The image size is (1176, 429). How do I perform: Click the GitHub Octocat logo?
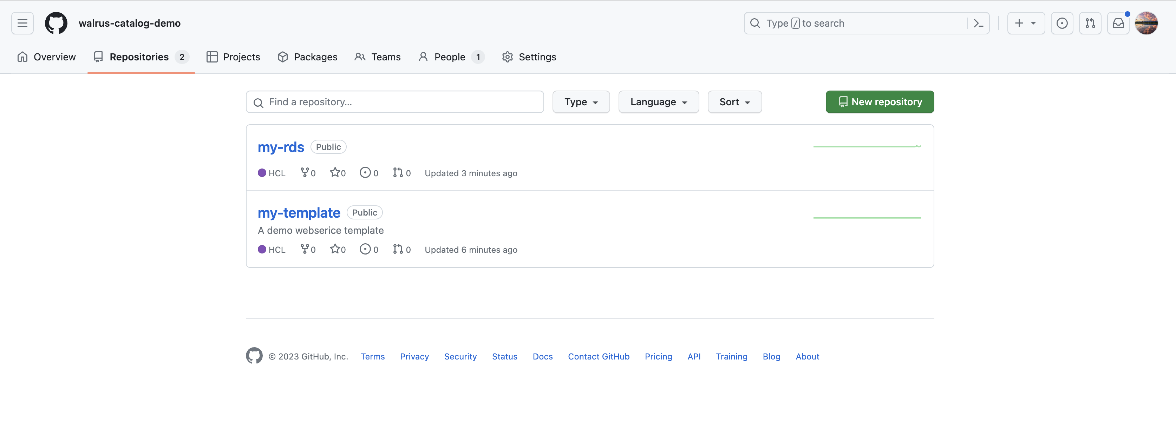coord(56,23)
